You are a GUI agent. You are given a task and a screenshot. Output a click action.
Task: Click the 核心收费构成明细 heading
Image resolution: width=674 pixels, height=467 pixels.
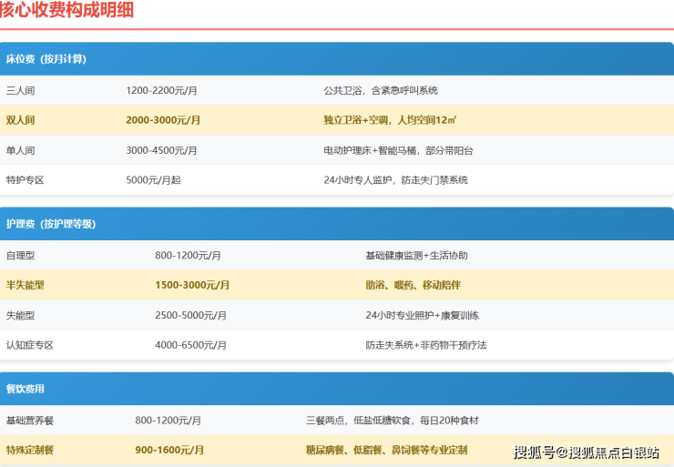66,9
